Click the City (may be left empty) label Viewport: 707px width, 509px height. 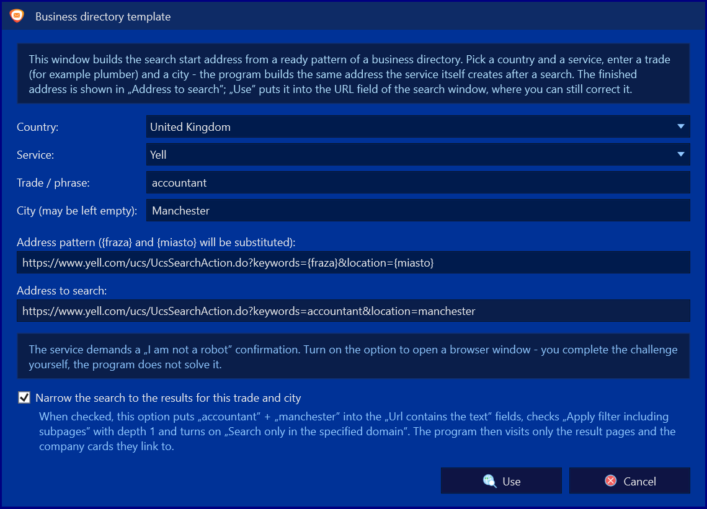[x=77, y=211]
